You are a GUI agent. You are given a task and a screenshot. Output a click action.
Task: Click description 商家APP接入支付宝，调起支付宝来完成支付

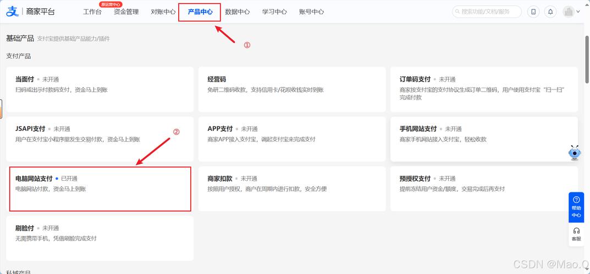(x=261, y=139)
